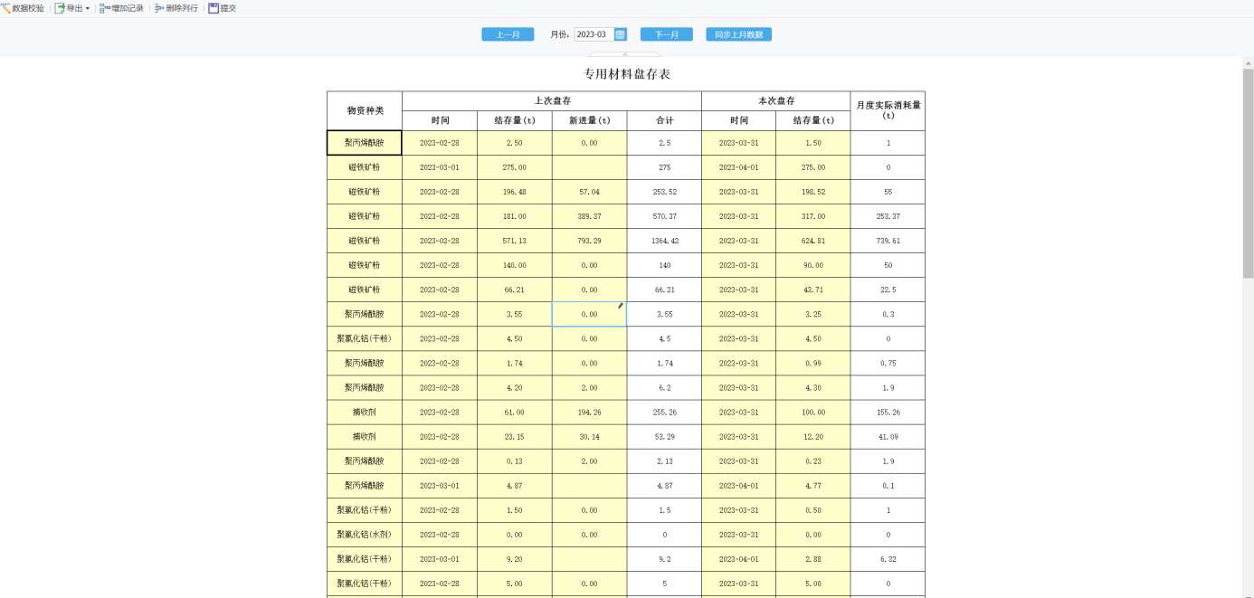Viewport: 1254px width, 598px height.
Task: Click the 删除列行 delete row icon
Action: click(x=159, y=8)
